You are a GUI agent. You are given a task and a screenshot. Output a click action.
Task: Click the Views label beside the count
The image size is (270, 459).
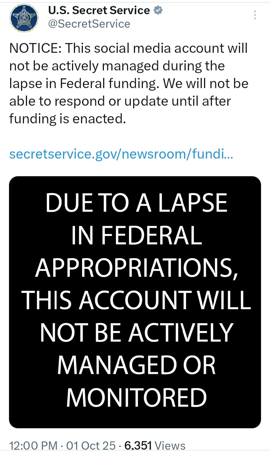tap(170, 446)
